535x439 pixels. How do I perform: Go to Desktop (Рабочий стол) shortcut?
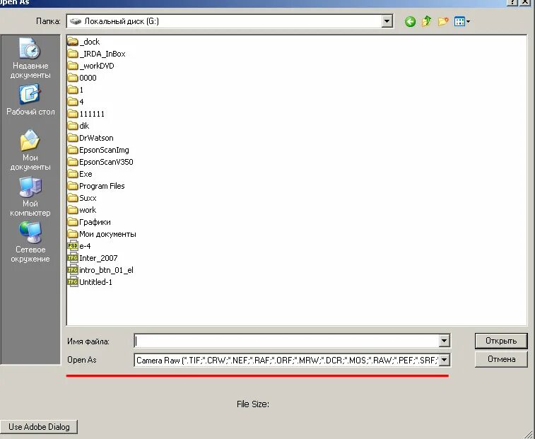(30, 100)
